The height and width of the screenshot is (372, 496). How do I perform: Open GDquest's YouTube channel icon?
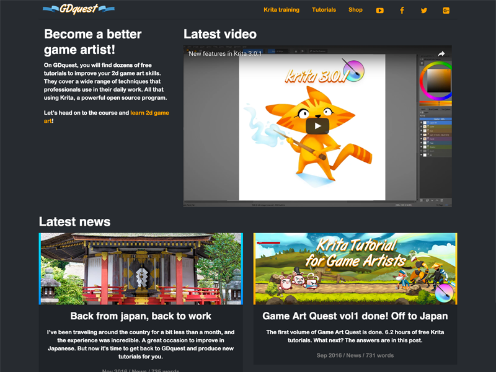click(379, 10)
